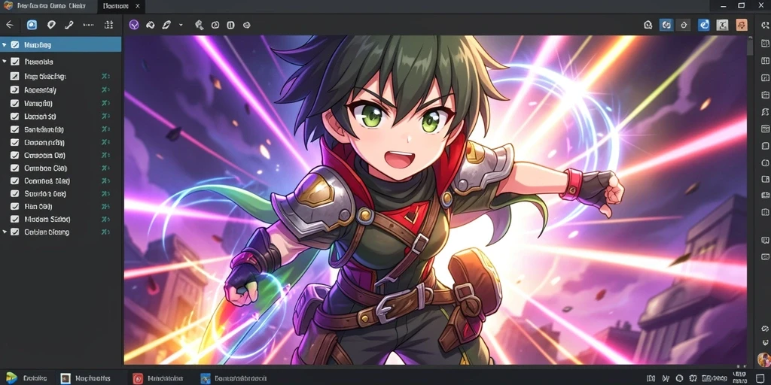Viewport: 771px width, 385px height.
Task: Click the orange square icon at top right
Action: coord(742,25)
